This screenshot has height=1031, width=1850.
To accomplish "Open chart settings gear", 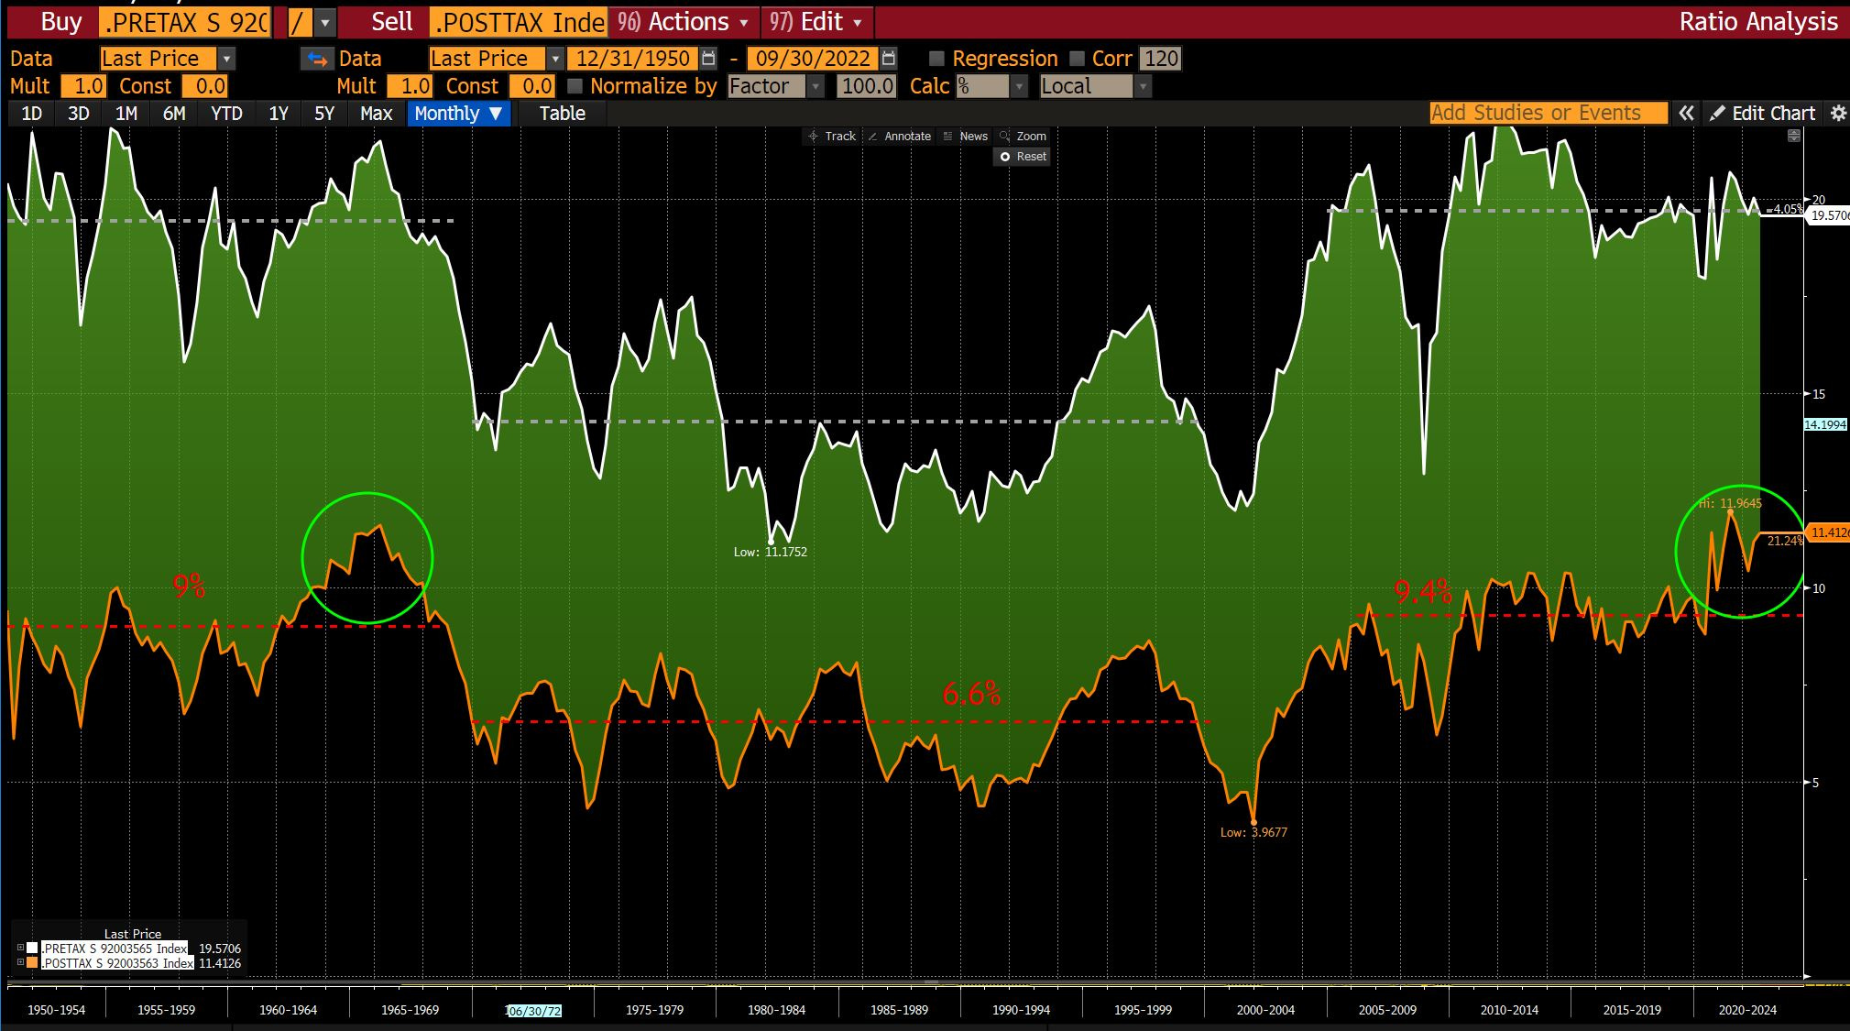I will coord(1837,113).
